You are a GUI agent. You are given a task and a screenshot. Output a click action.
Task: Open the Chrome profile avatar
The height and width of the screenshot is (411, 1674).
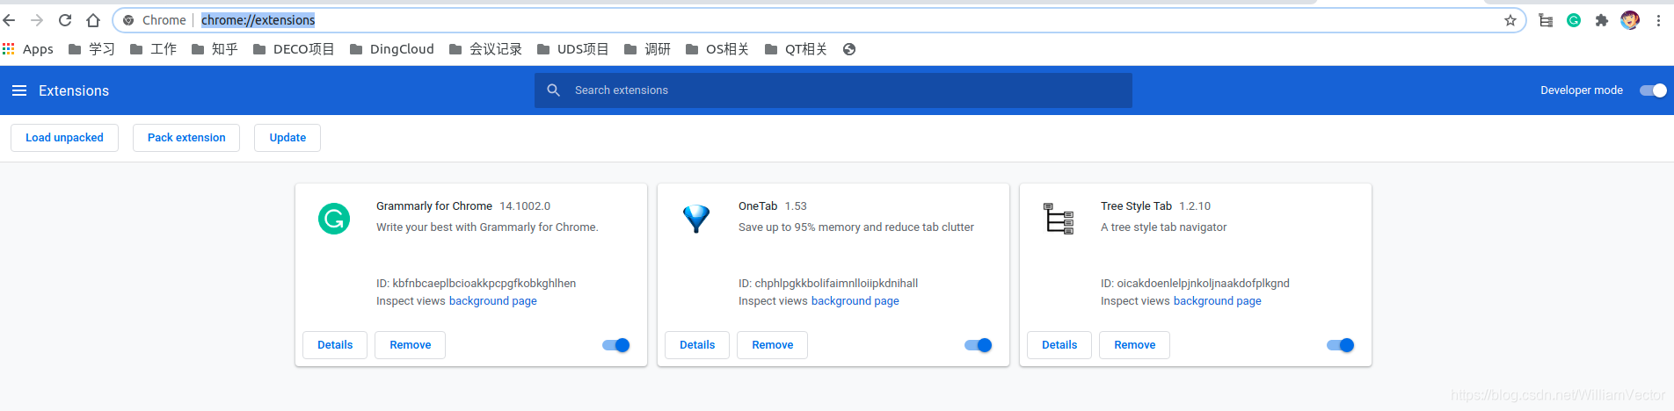[1630, 20]
